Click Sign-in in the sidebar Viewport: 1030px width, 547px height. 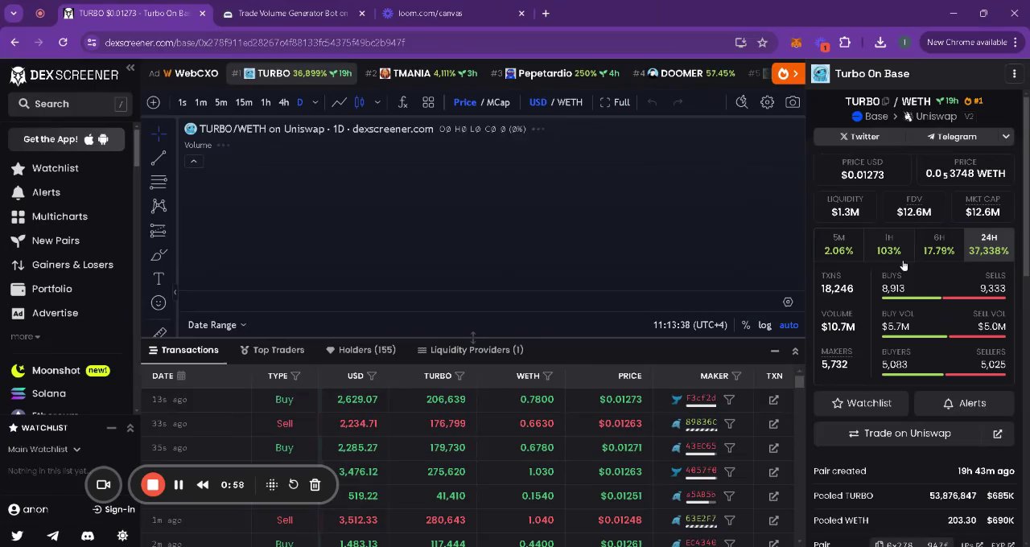click(113, 509)
